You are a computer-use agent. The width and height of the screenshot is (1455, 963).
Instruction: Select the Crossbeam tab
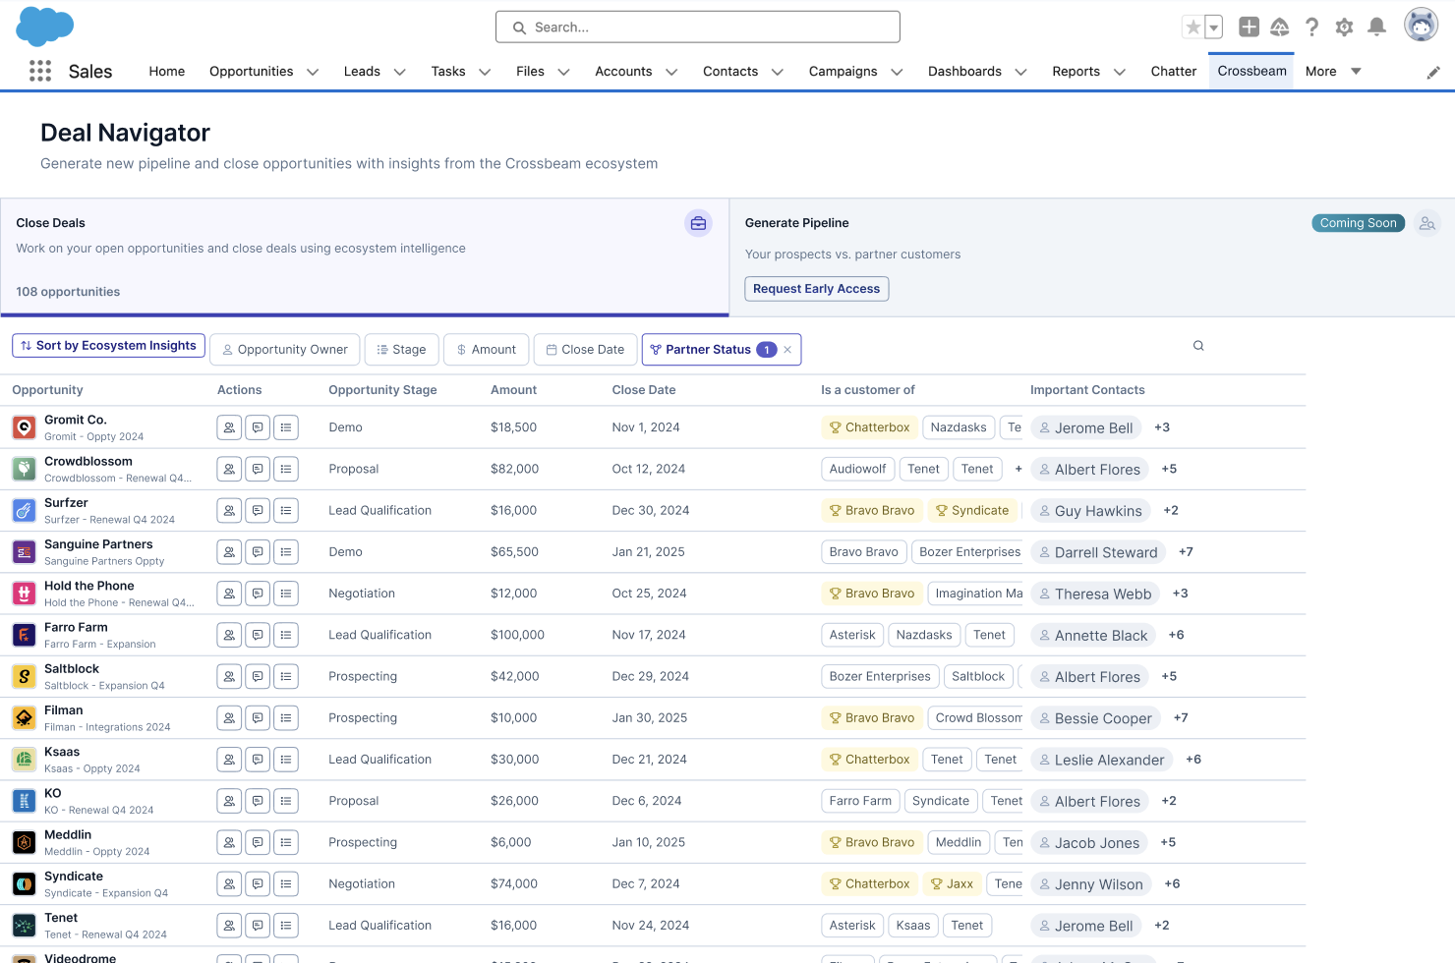click(x=1251, y=71)
